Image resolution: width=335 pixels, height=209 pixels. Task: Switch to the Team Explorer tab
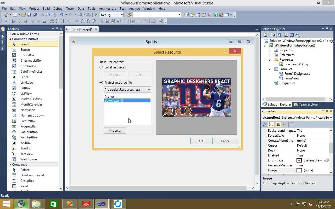[306, 104]
